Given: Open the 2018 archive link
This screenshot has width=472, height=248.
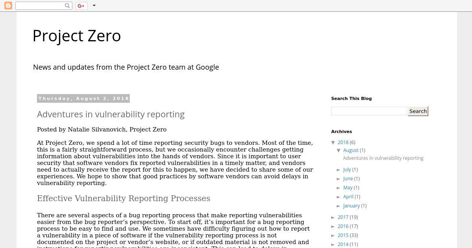Looking at the screenshot, I should 343,143.
